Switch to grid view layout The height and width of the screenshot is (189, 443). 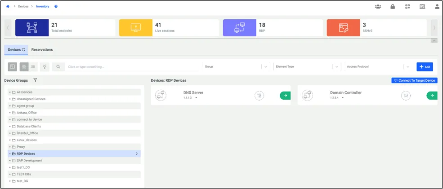(24, 67)
